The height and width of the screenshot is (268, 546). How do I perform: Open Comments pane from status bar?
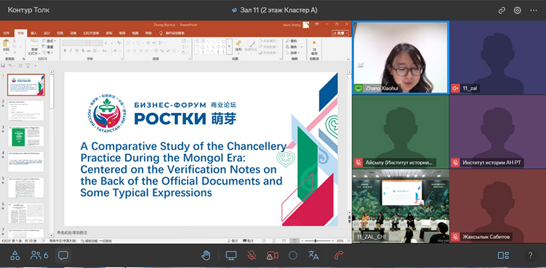tap(248, 240)
